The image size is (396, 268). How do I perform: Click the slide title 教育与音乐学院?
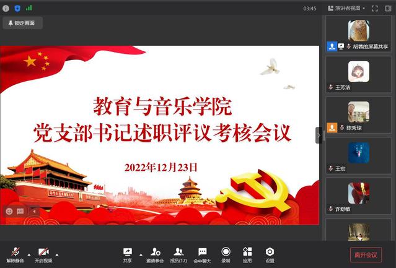(x=162, y=106)
